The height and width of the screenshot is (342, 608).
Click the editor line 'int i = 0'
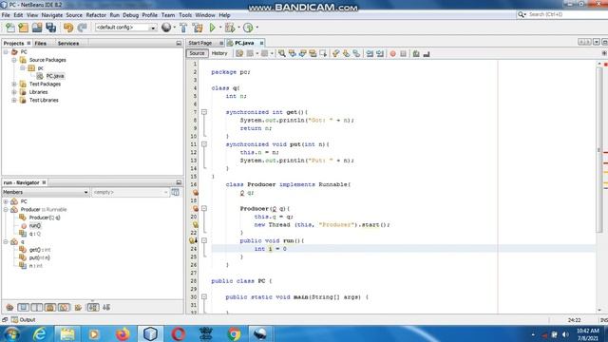coord(270,249)
